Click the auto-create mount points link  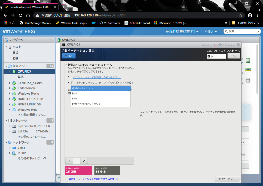97,77
